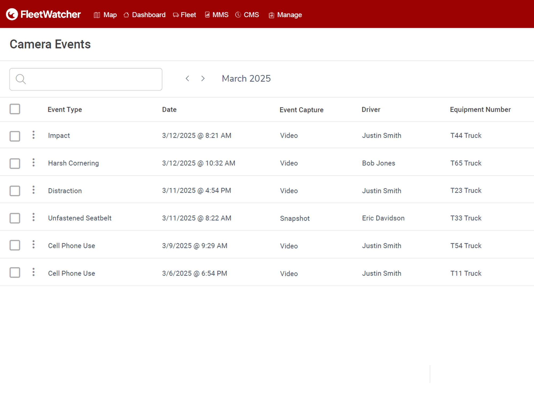The width and height of the screenshot is (534, 400).
Task: Open three-dot menu for Unfastened Seatbelt row
Action: [33, 217]
